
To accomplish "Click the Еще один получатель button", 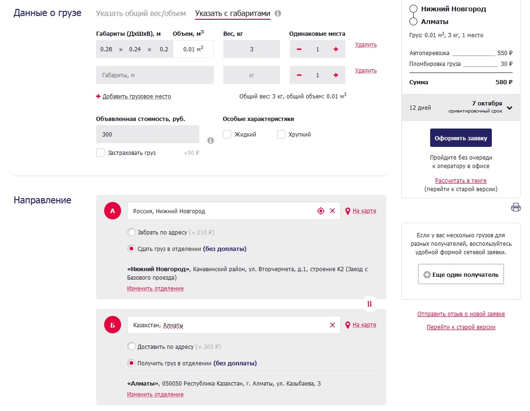I will point(461,274).
